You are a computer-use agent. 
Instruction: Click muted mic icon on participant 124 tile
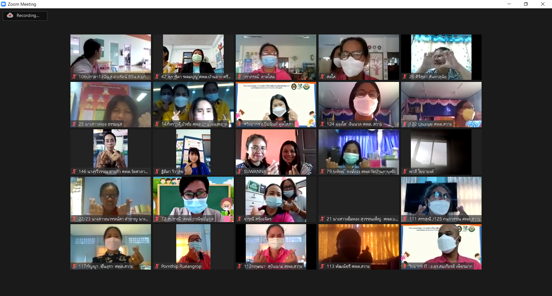pos(322,124)
